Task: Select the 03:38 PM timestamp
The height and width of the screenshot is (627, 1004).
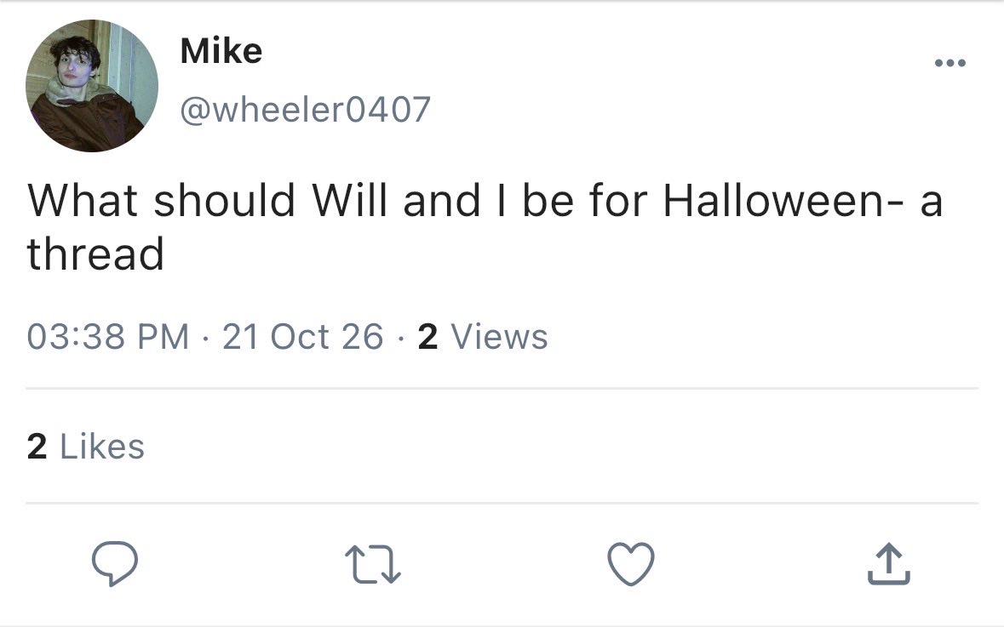Action: click(108, 337)
